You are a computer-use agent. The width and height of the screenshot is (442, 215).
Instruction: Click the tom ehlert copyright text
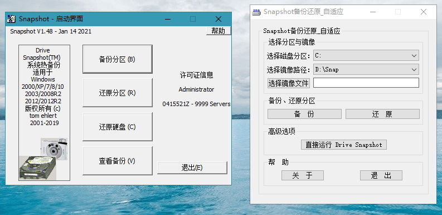click(x=43, y=116)
